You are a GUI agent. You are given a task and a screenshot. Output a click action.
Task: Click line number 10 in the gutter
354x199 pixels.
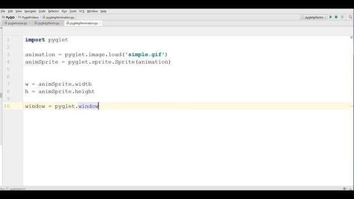7,106
